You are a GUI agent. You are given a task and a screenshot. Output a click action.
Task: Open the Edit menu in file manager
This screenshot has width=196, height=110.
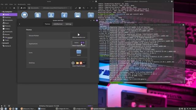6,4
